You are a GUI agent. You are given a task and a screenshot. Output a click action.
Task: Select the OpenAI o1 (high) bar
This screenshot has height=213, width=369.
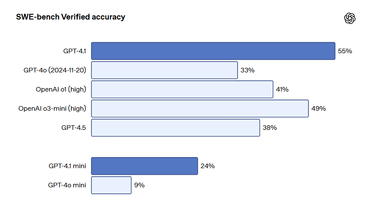[x=182, y=89]
